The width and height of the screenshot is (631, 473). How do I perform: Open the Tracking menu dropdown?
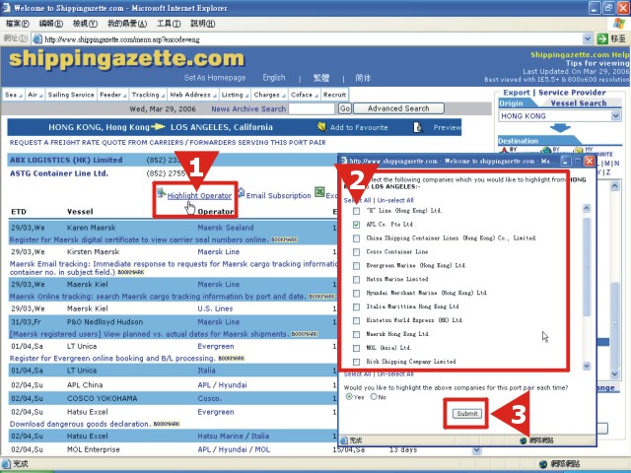(x=148, y=95)
